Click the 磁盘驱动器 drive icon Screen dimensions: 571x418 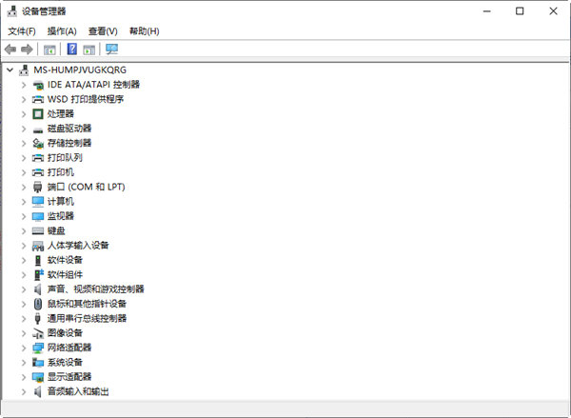(x=38, y=129)
